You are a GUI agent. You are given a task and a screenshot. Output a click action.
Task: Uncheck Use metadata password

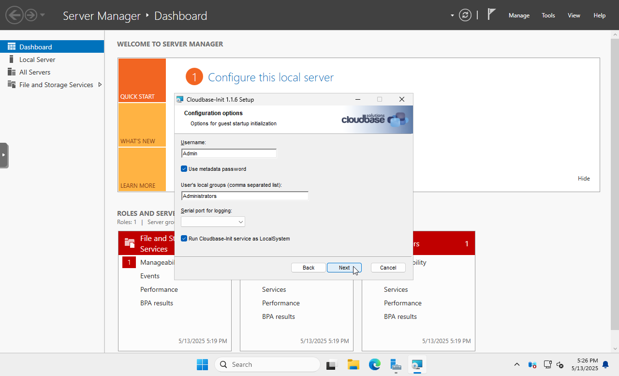(x=184, y=168)
